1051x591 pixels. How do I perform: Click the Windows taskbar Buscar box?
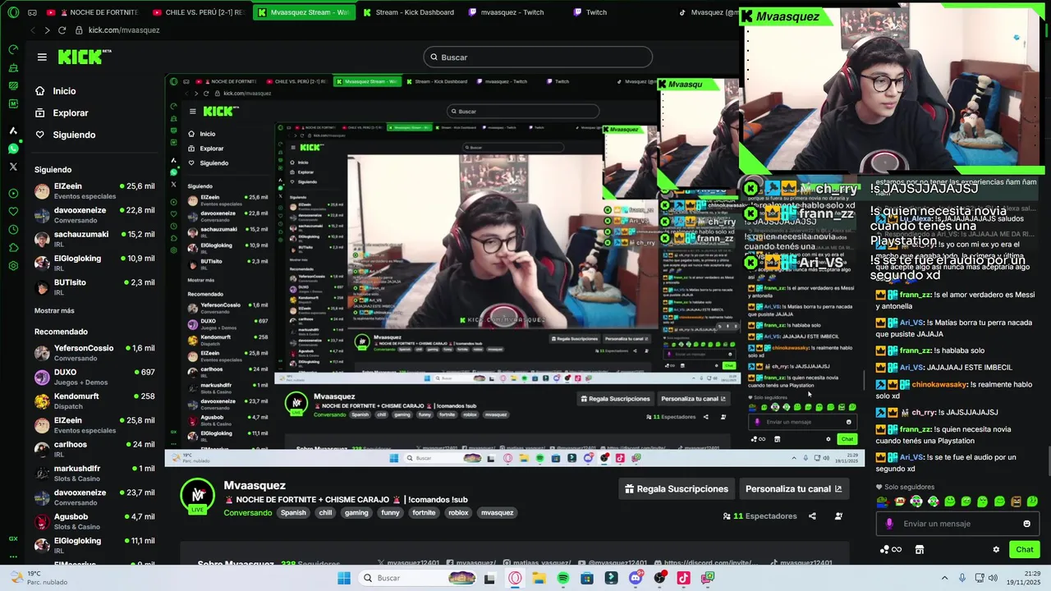pos(417,578)
